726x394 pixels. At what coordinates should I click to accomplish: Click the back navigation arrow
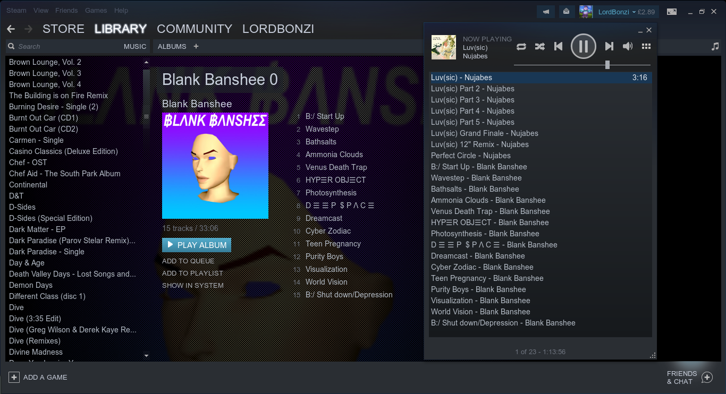[x=11, y=29]
